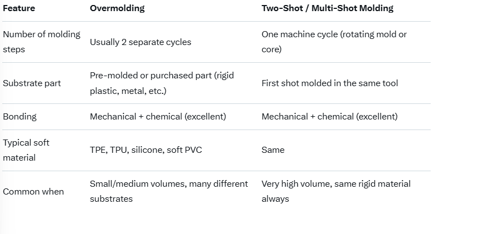Click the Bonding row label

[20, 116]
